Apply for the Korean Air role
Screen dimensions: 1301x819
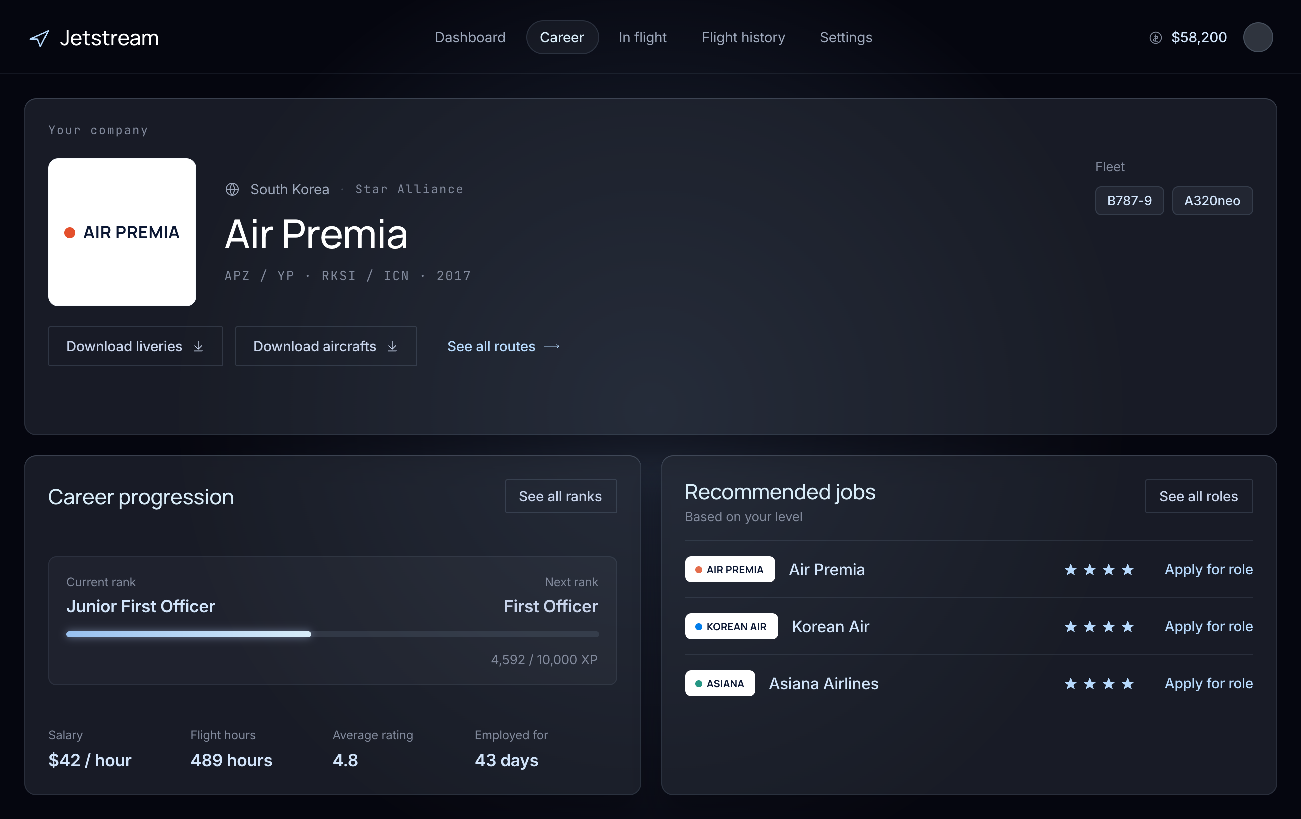tap(1208, 626)
